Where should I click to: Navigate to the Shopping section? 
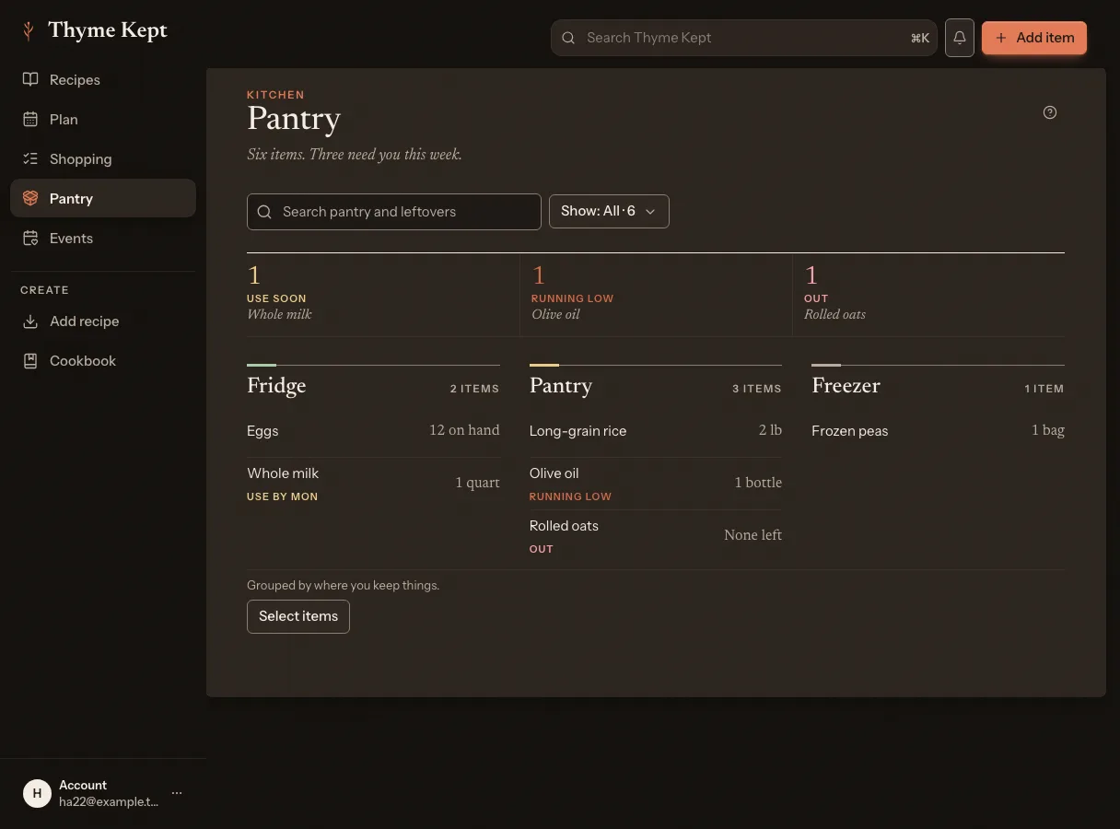coord(103,158)
